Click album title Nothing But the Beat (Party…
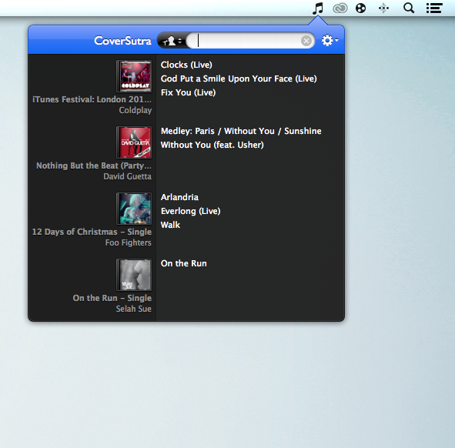The height and width of the screenshot is (448, 455). (94, 165)
